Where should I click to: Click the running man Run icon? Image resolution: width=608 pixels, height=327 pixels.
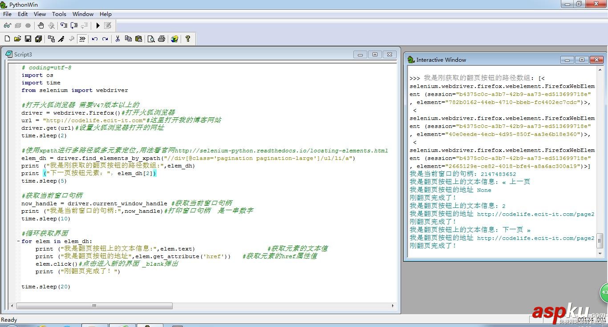pos(61,39)
